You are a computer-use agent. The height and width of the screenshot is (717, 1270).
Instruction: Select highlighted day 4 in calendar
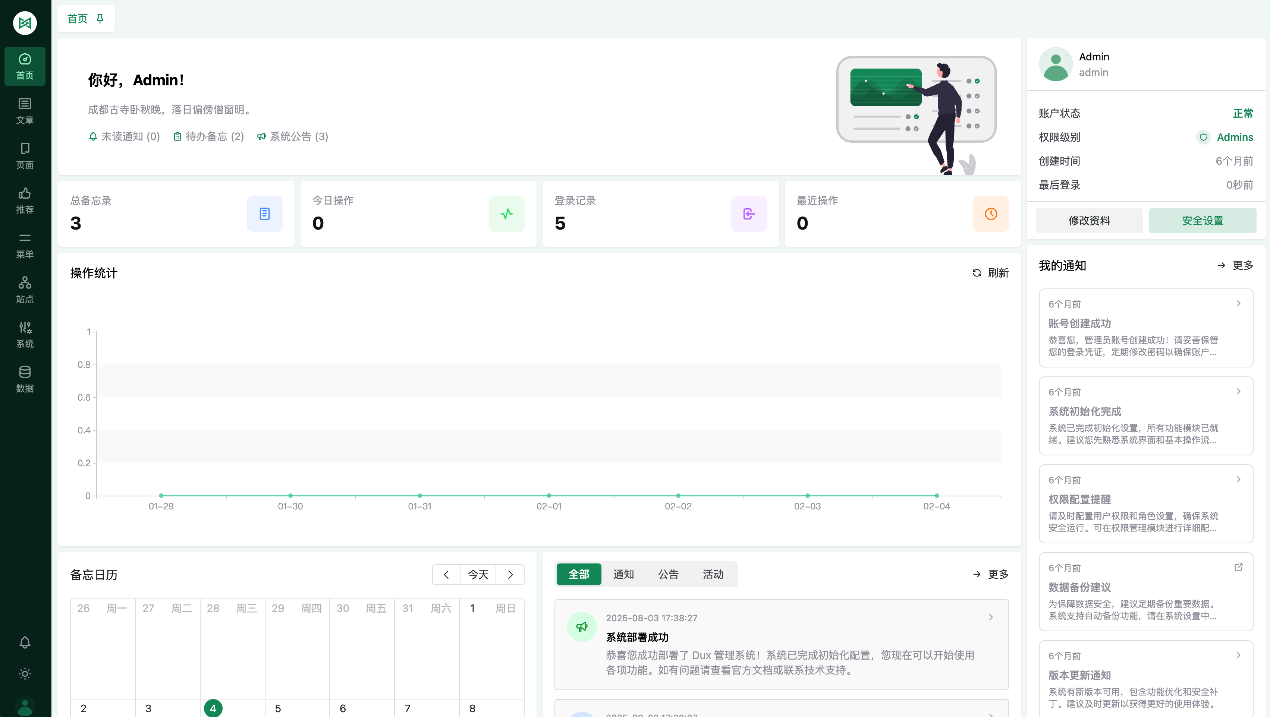click(213, 708)
